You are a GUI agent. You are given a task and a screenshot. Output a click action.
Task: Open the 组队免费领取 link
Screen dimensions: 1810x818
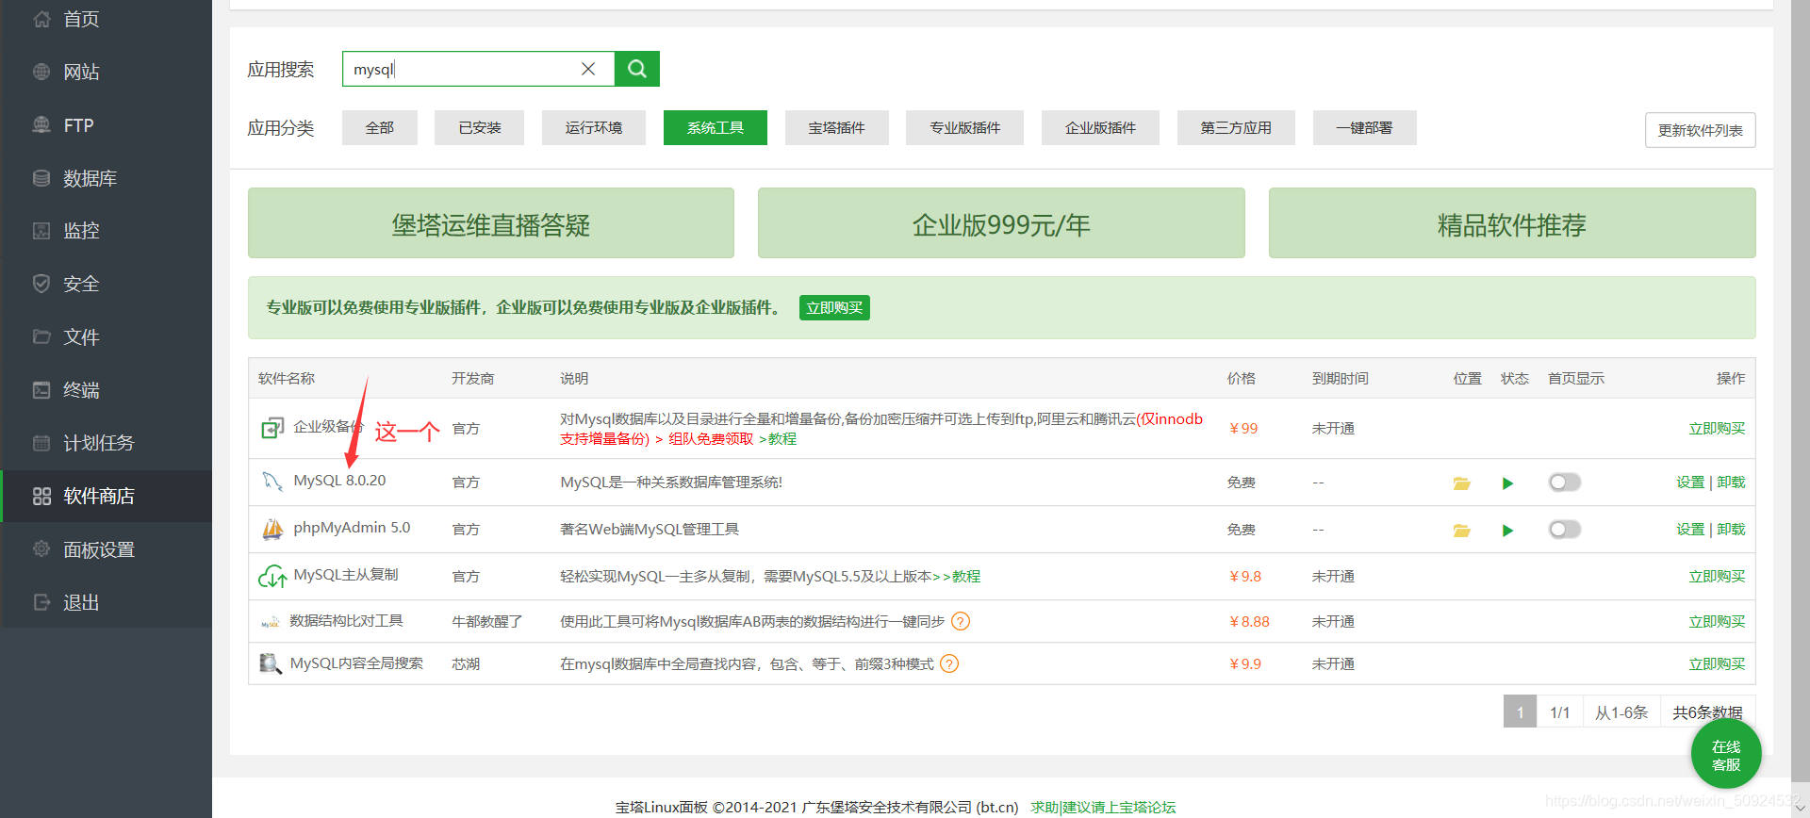711,439
